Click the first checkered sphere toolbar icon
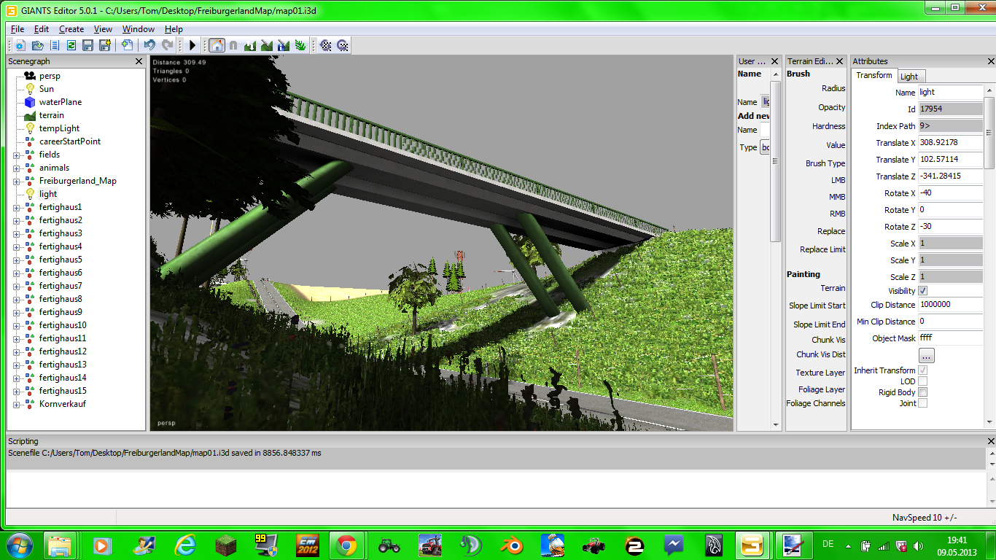 pos(326,45)
